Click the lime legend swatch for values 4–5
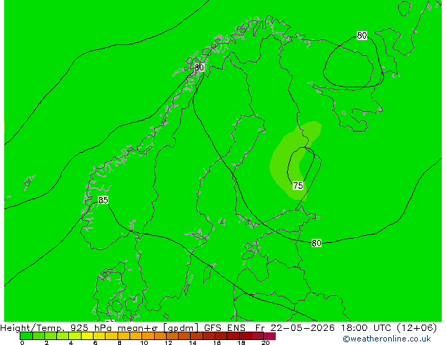This screenshot has height=345, width=446. point(75,336)
